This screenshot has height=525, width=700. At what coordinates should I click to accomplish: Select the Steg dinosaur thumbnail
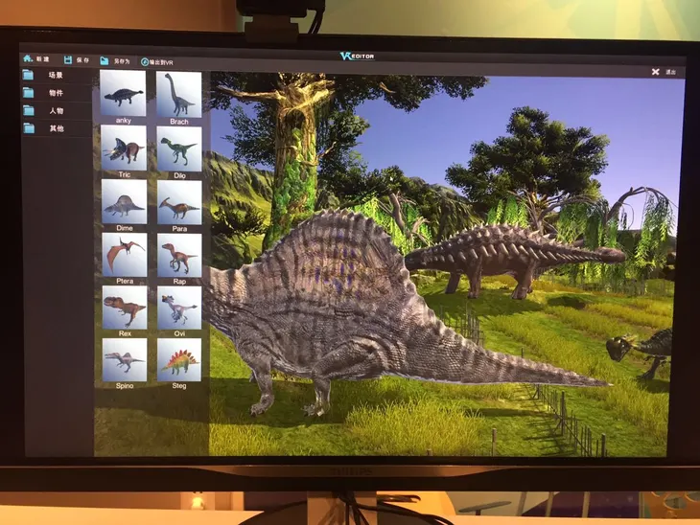click(x=178, y=360)
